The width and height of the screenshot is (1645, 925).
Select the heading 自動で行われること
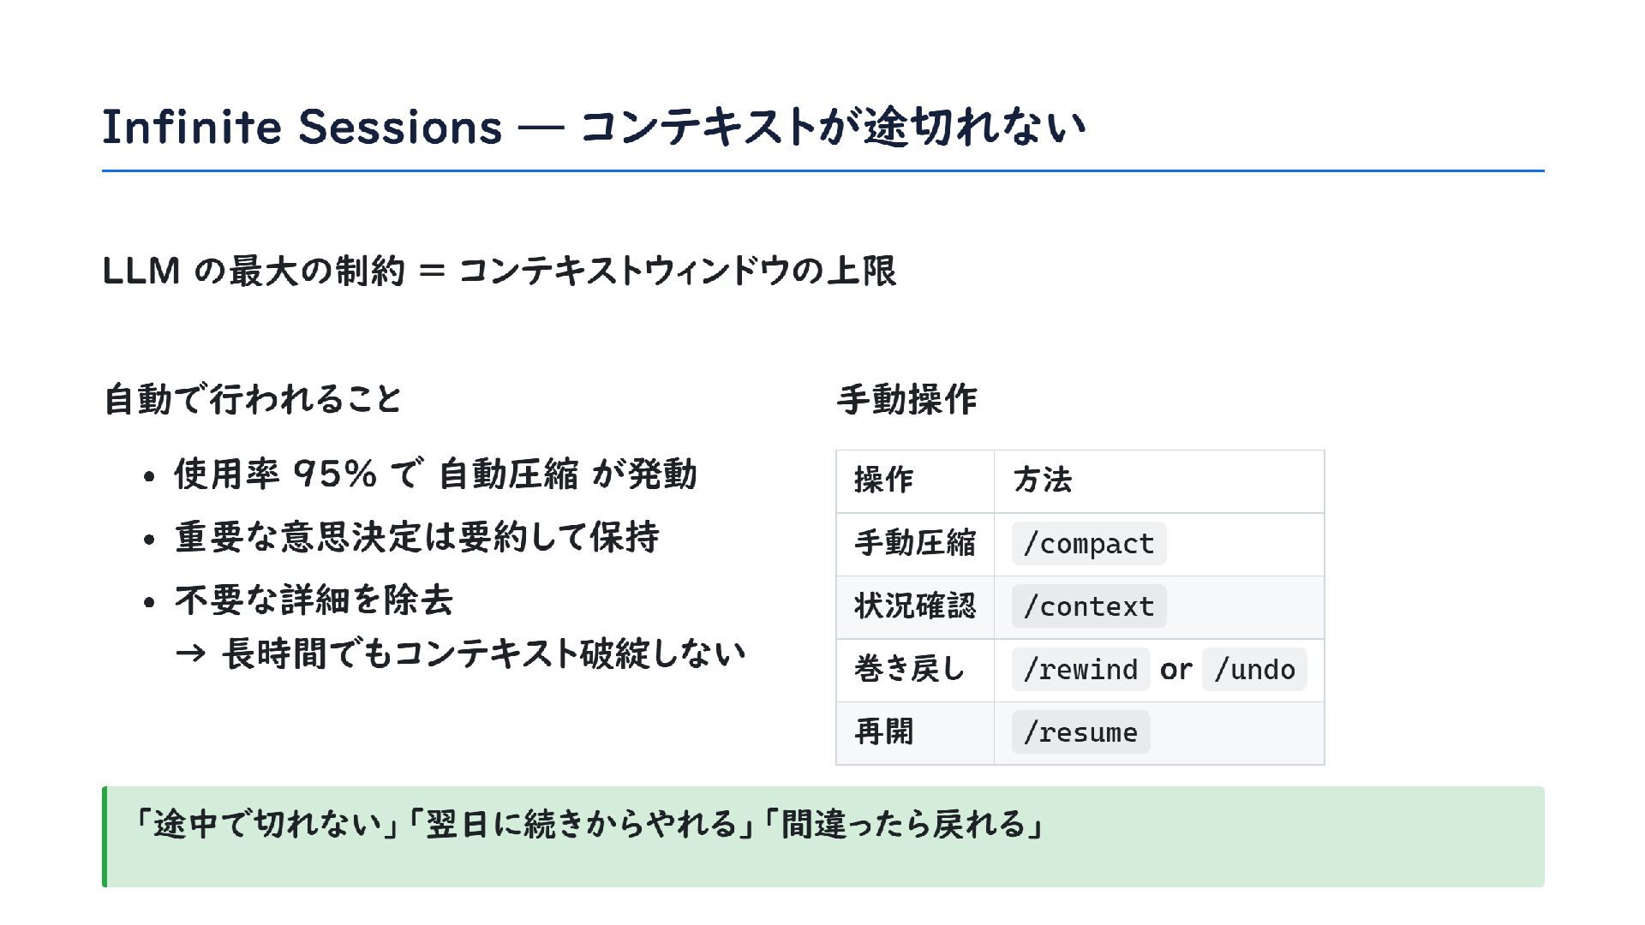point(253,399)
